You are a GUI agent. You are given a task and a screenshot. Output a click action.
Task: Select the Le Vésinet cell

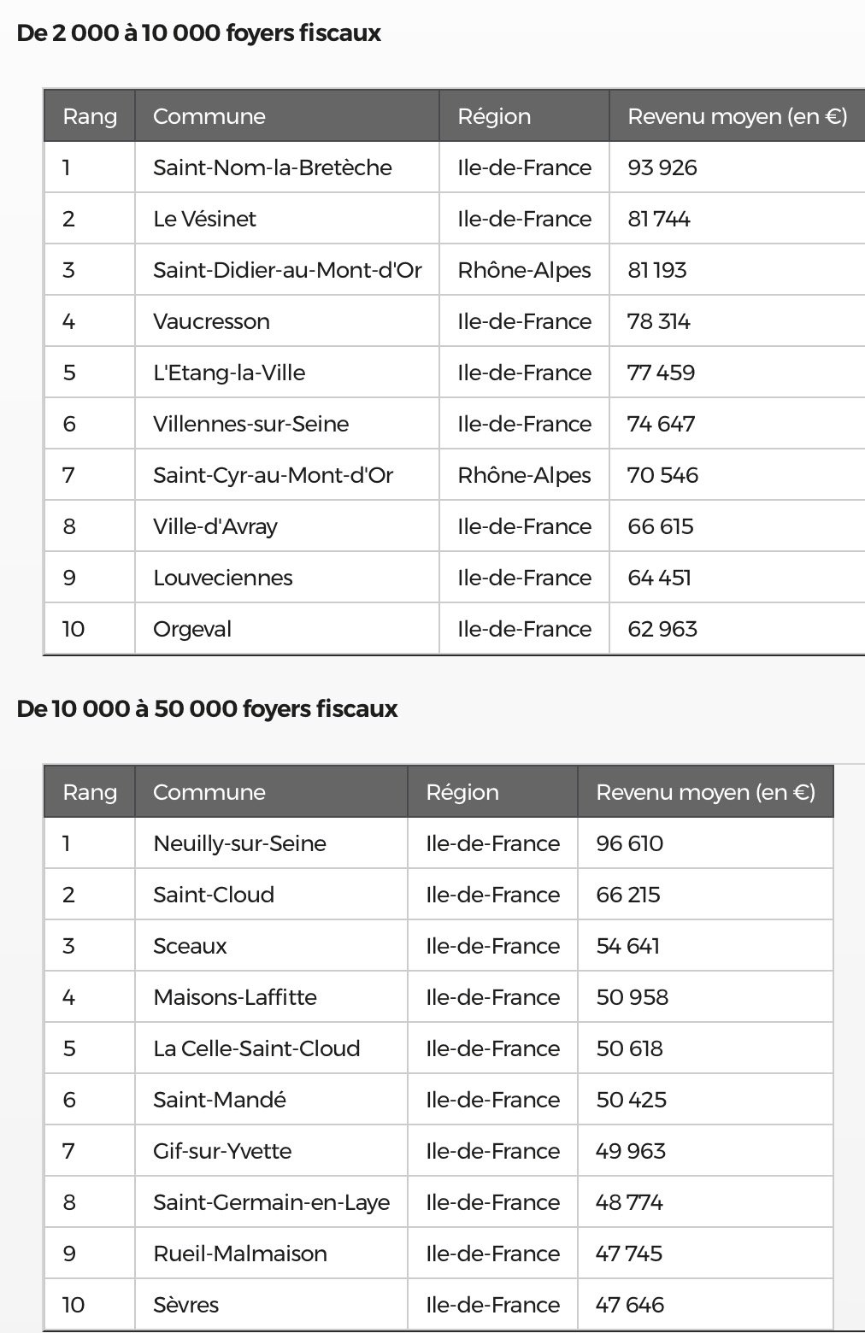pos(286,219)
